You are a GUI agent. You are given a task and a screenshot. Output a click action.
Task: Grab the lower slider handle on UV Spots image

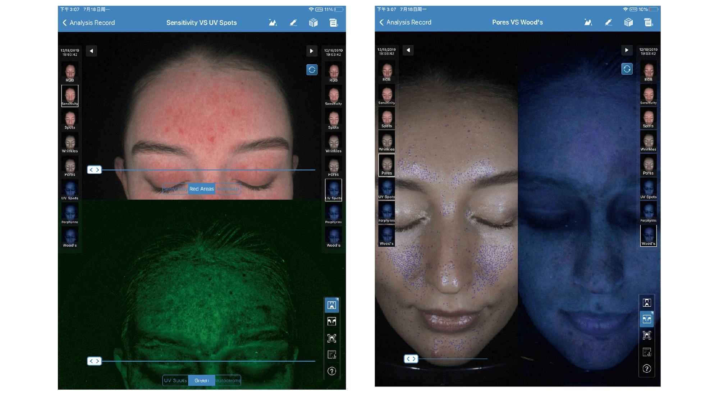point(95,361)
